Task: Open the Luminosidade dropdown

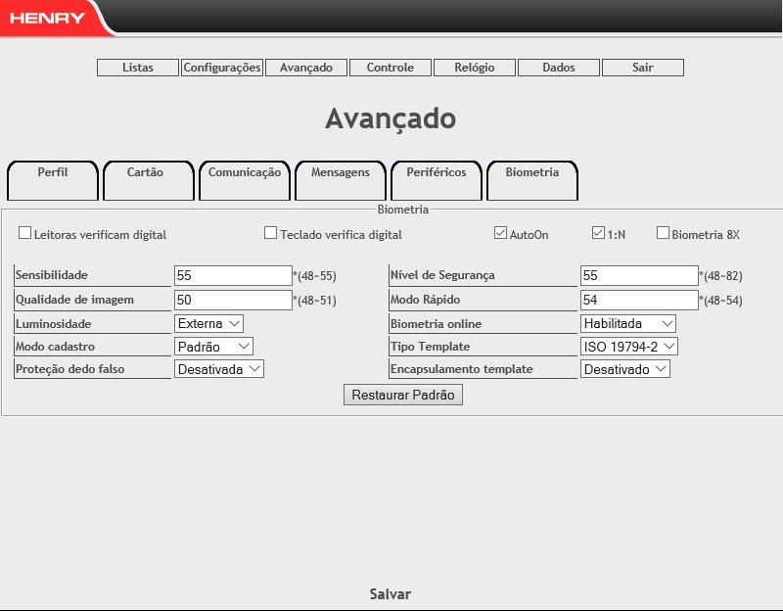Action: (x=208, y=323)
